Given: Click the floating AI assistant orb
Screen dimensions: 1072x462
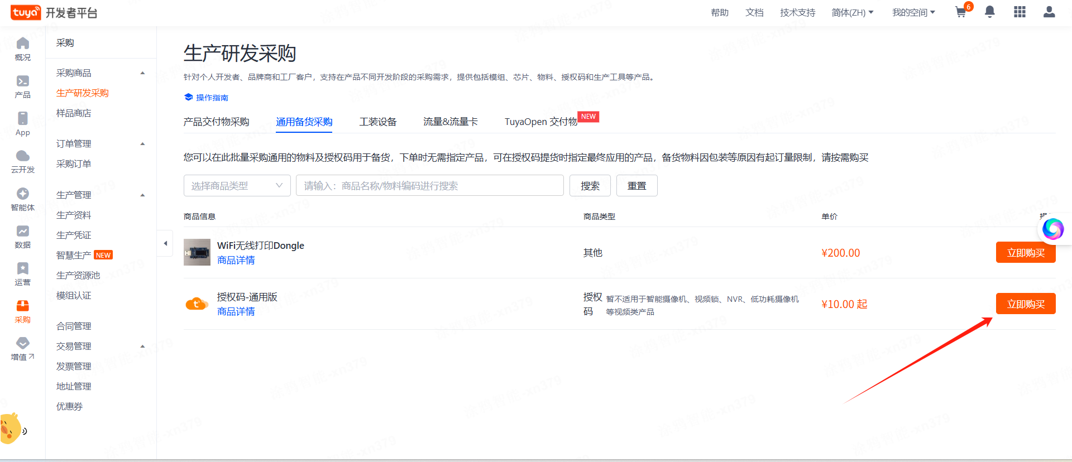Looking at the screenshot, I should click(1053, 229).
